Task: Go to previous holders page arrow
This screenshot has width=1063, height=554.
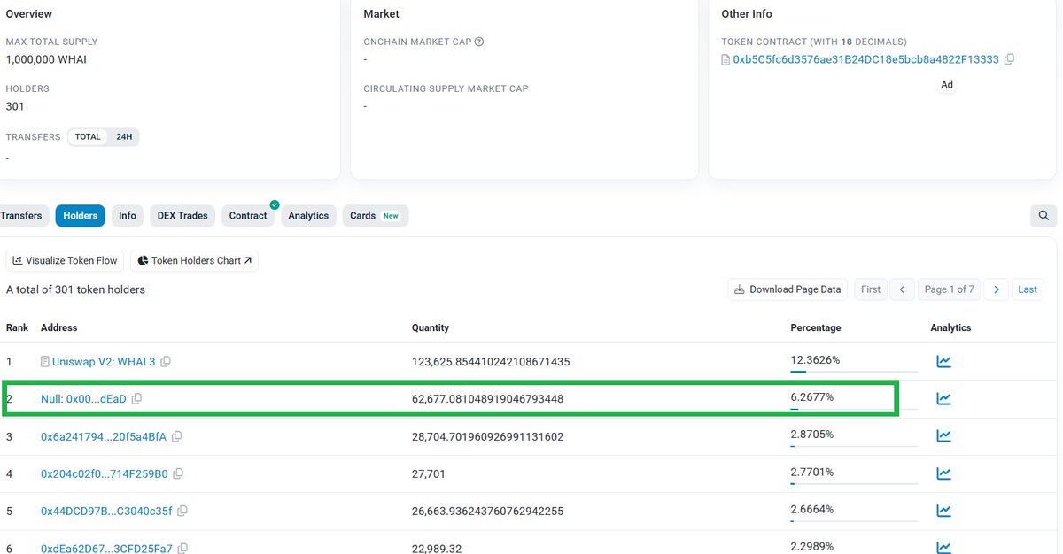Action: (902, 289)
